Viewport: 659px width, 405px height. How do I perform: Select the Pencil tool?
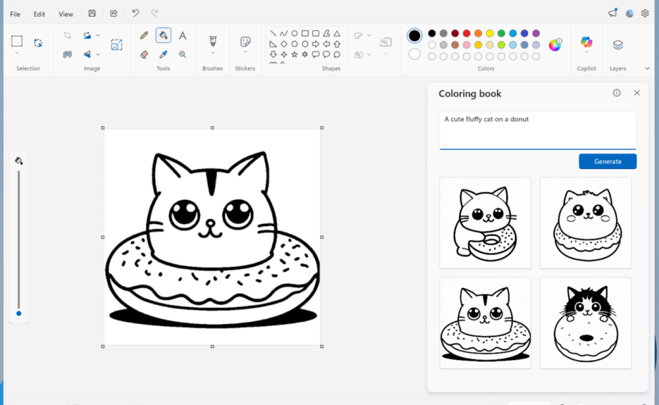pos(143,35)
